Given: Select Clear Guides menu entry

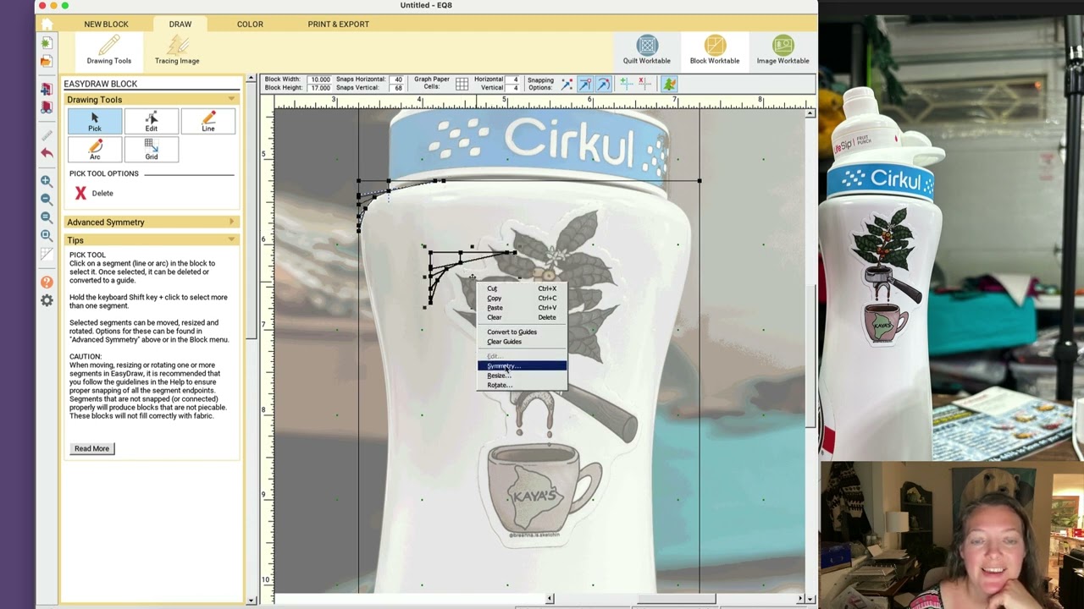Looking at the screenshot, I should point(522,342).
